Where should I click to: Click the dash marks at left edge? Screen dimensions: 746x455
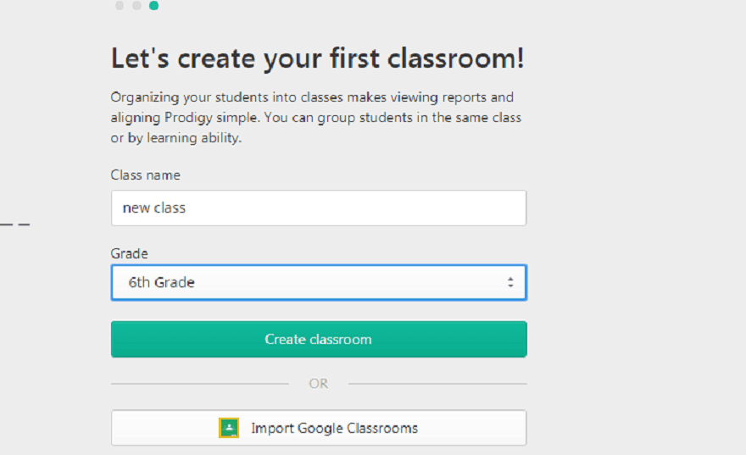(15, 225)
